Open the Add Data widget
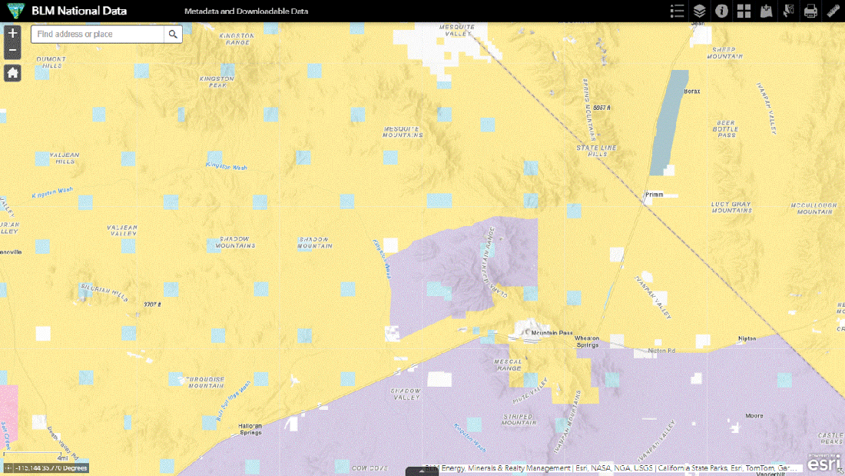 pyautogui.click(x=766, y=11)
